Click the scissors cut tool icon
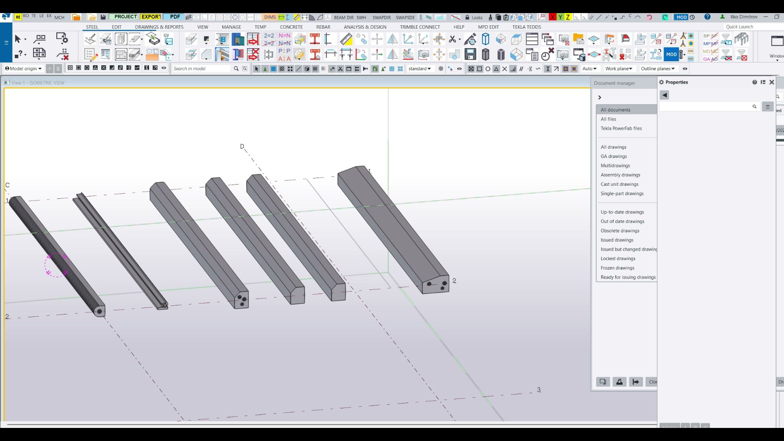The image size is (784, 441). [452, 39]
